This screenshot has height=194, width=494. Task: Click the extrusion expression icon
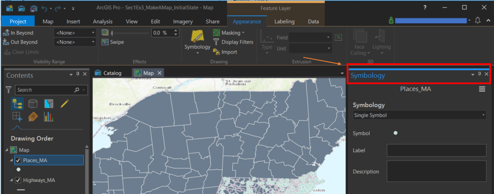tap(338, 38)
